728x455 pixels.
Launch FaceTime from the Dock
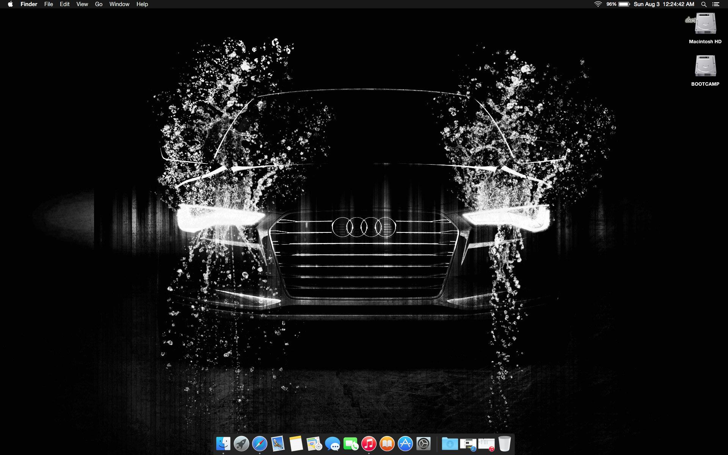click(351, 444)
